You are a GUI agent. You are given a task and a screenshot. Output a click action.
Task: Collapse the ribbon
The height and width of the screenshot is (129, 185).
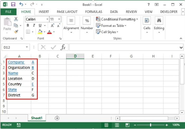(x=181, y=38)
